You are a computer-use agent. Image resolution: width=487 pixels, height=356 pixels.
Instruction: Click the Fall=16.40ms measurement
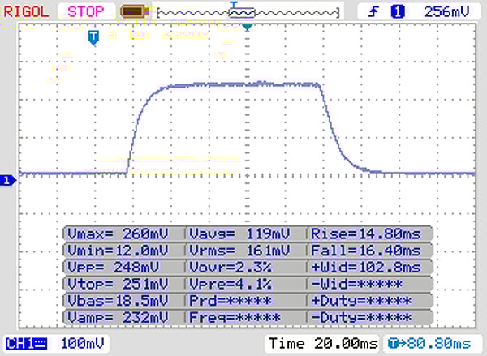(x=366, y=250)
